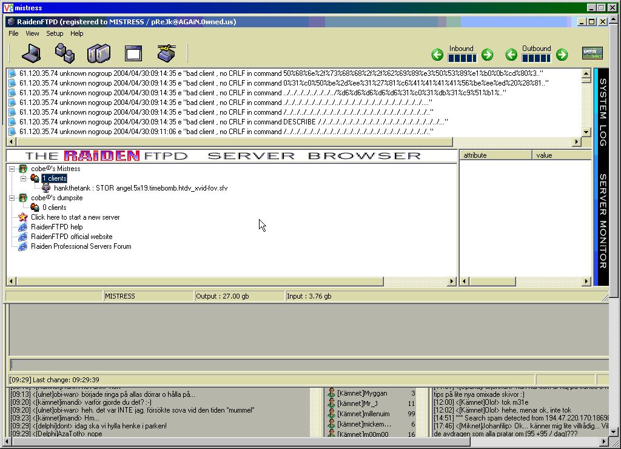
Task: Click right green arrow beside Inbound
Action: coord(488,55)
